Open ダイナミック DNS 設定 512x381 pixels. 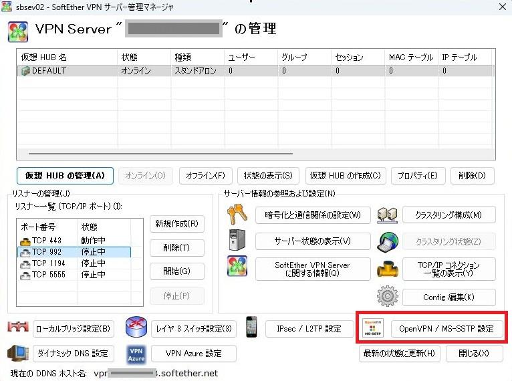[74, 354]
